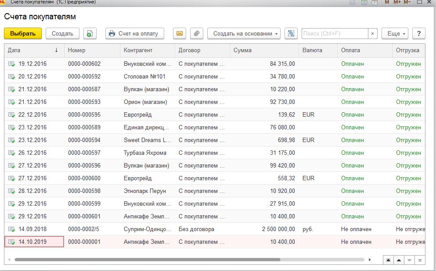Select document icon of invoice 0000-000593
The height and width of the screenshot is (271, 436).
pyautogui.click(x=11, y=102)
